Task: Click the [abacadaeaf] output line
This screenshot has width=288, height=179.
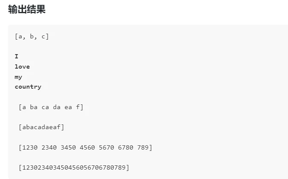Action: coord(41,127)
